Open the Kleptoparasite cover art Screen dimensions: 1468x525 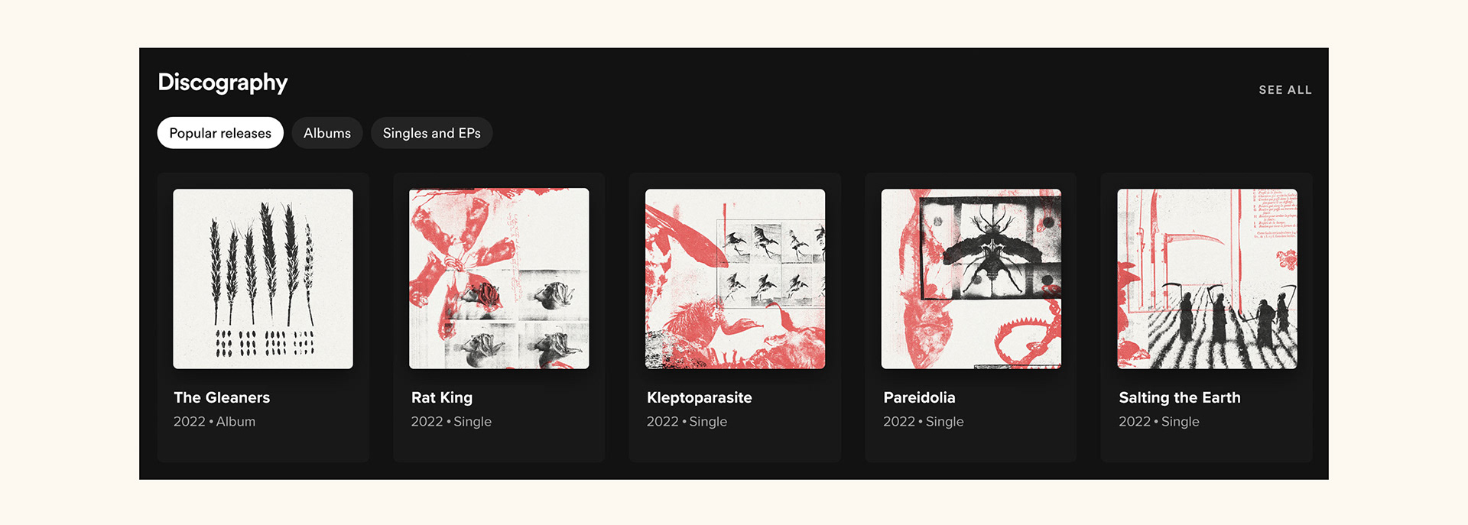click(x=735, y=279)
